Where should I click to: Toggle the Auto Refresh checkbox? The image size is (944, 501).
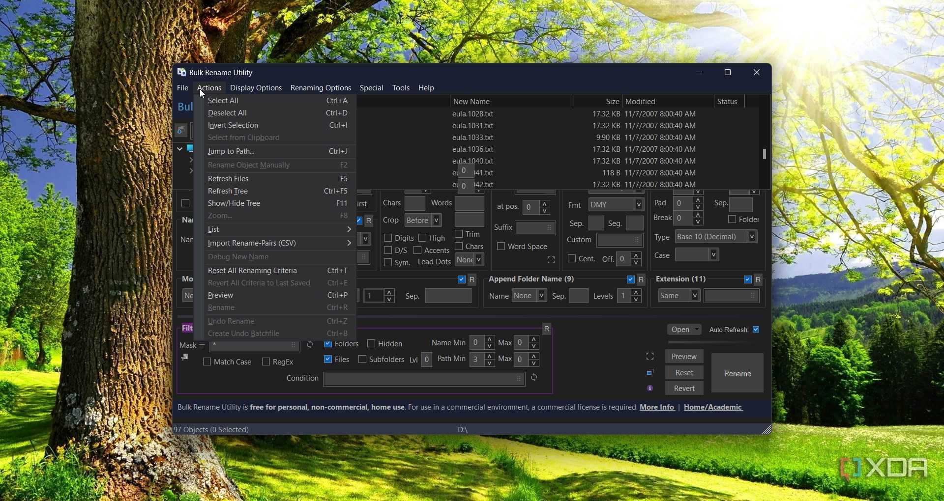pos(756,329)
